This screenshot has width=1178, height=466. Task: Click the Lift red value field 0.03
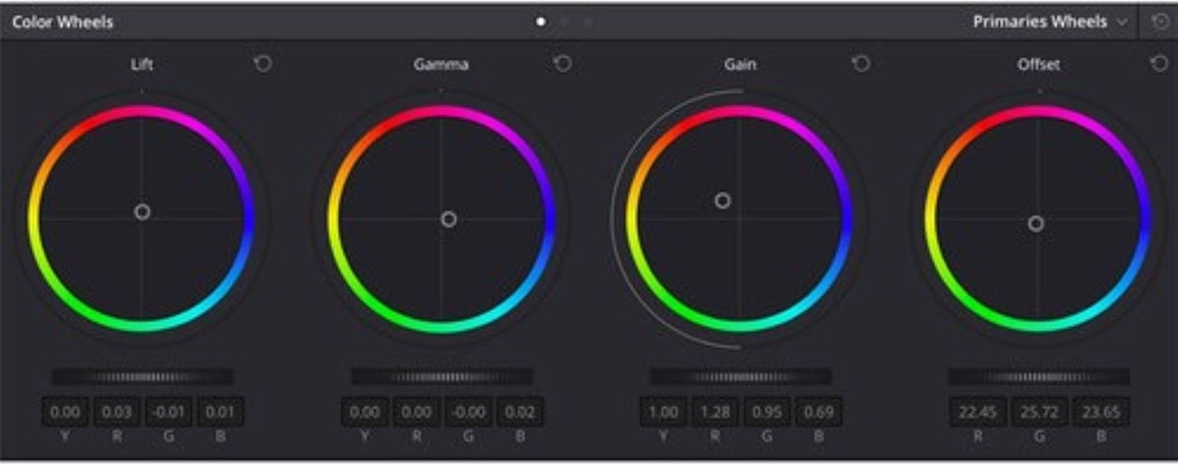(117, 412)
